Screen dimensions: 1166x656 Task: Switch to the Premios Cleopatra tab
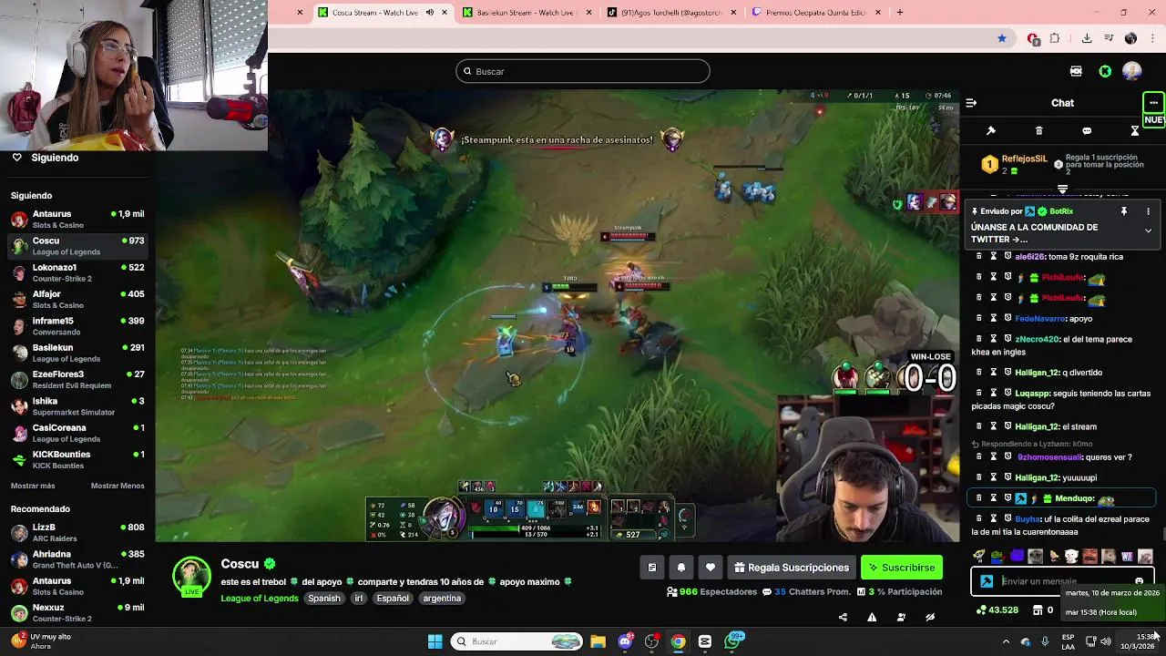[x=815, y=13]
